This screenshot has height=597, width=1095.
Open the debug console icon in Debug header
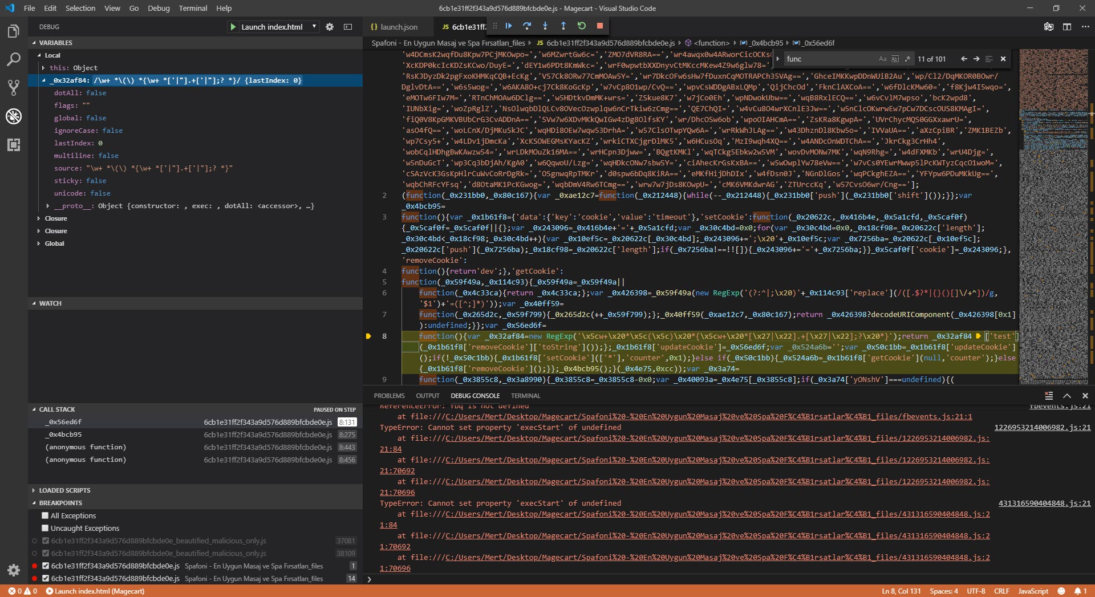348,27
